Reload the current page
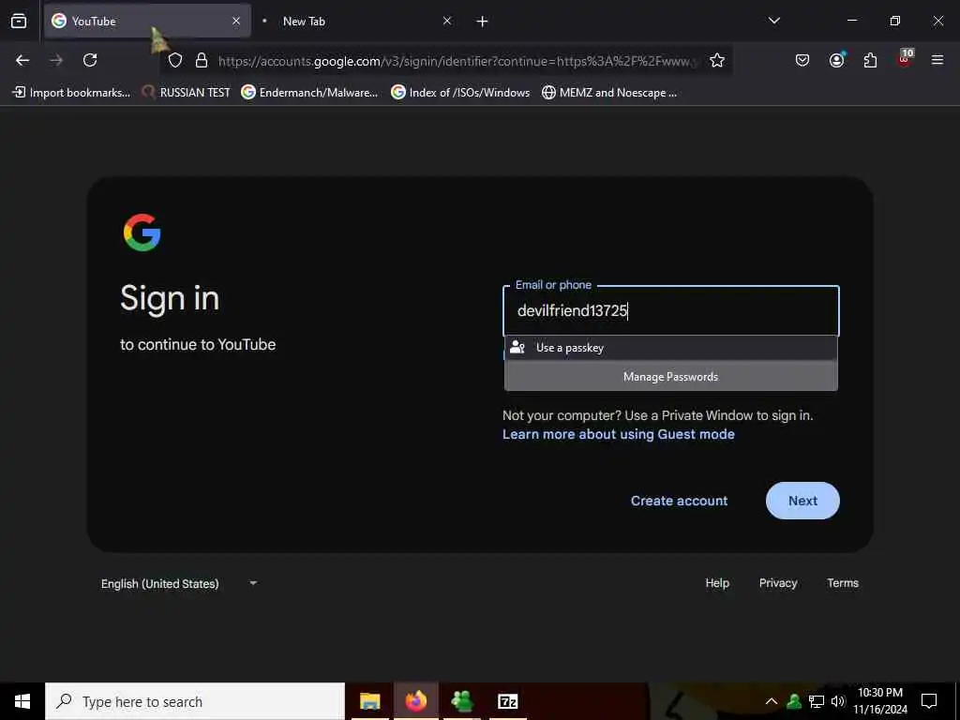 [90, 60]
